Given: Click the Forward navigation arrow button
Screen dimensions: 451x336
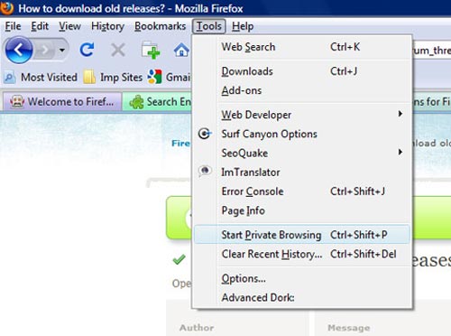Looking at the screenshot, I should pos(45,50).
